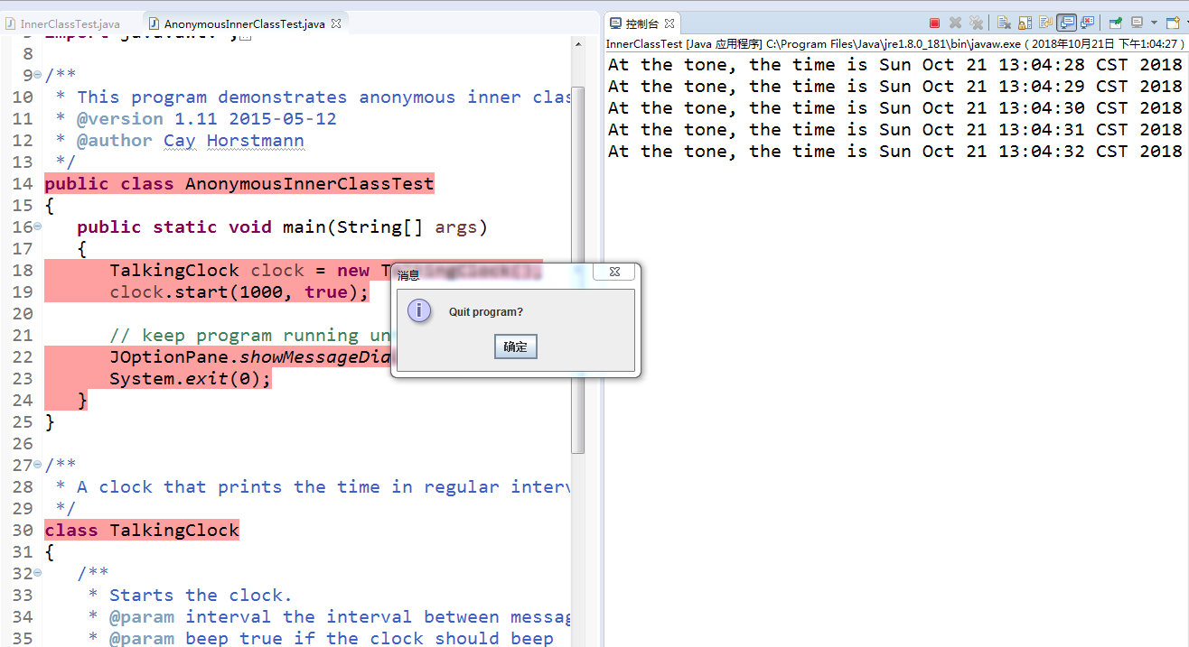The image size is (1189, 647).
Task: Click the Remove Launch gray X icon
Action: click(x=955, y=23)
